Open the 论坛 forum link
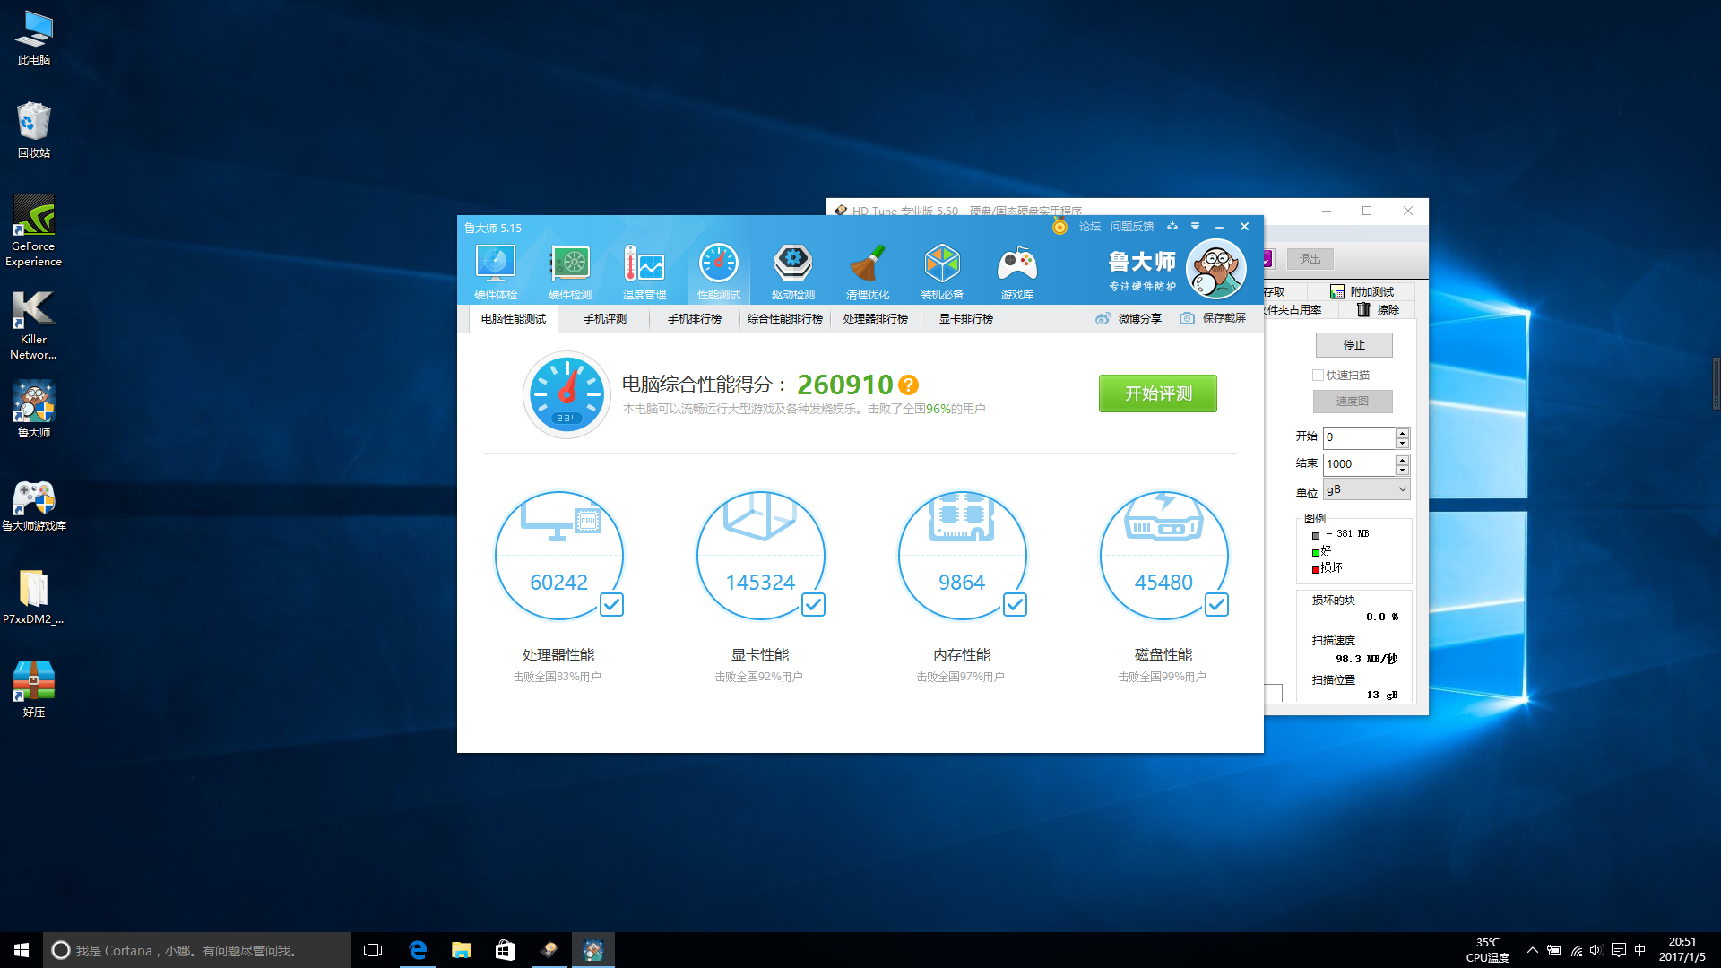Screen dimensions: 1721x968 tap(1090, 227)
